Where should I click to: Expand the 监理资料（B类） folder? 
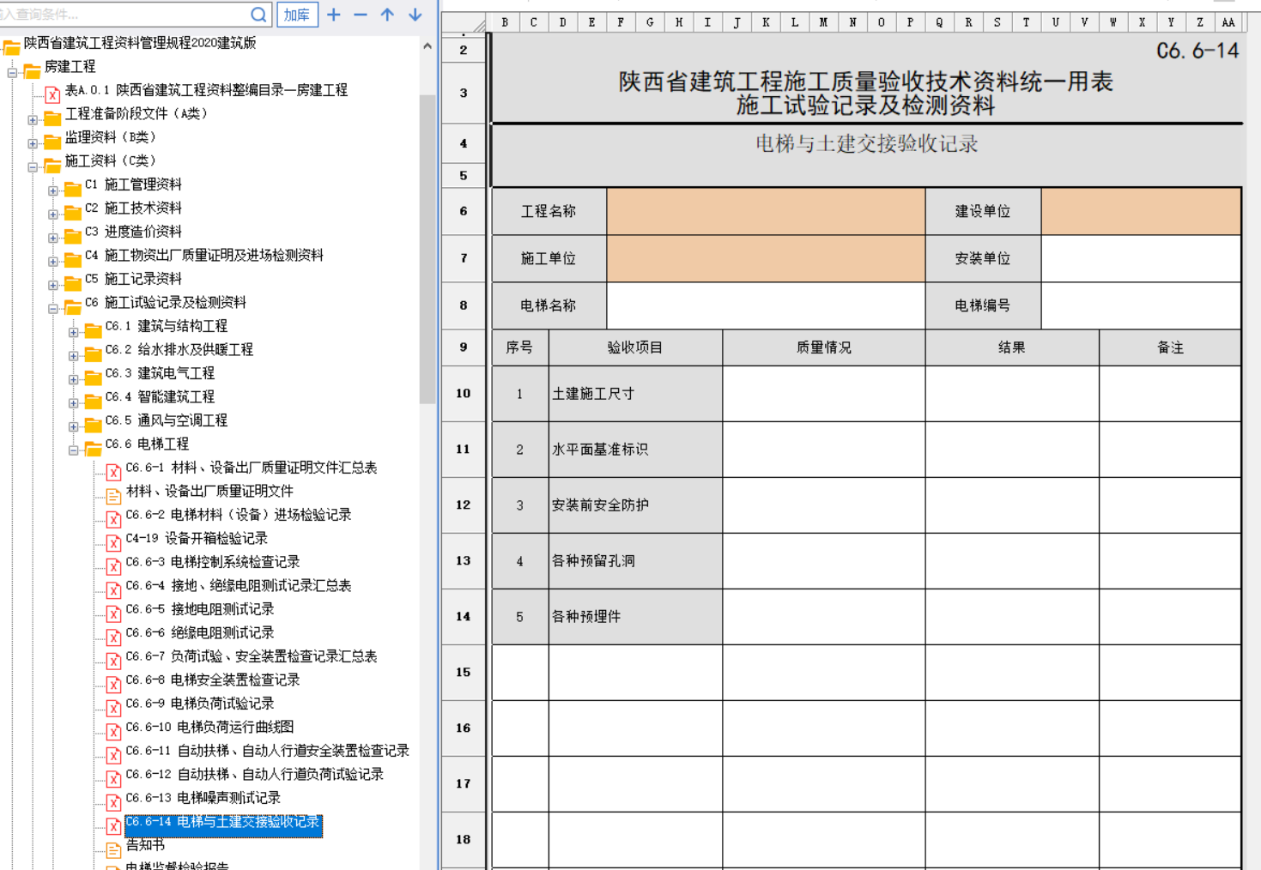point(33,143)
